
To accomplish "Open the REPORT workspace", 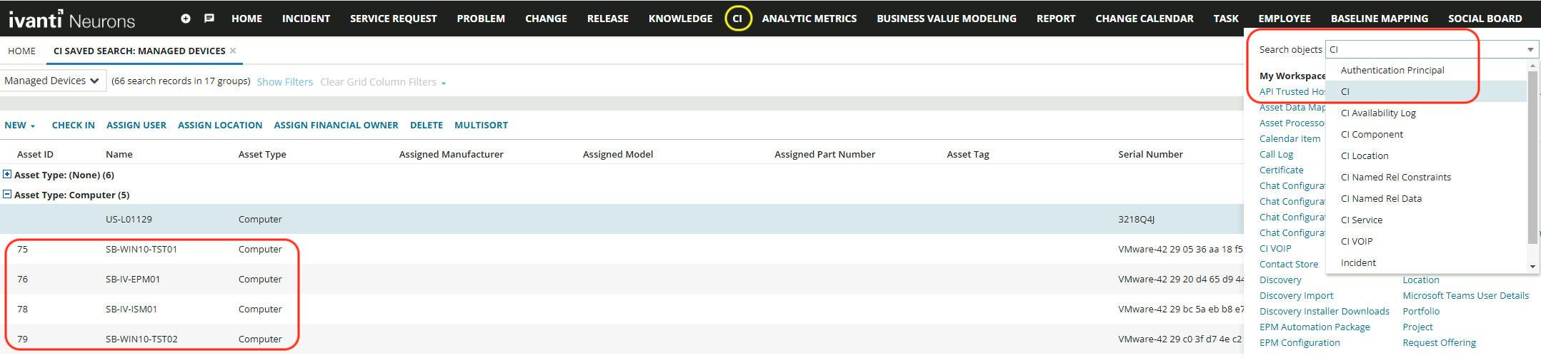I will point(1056,19).
